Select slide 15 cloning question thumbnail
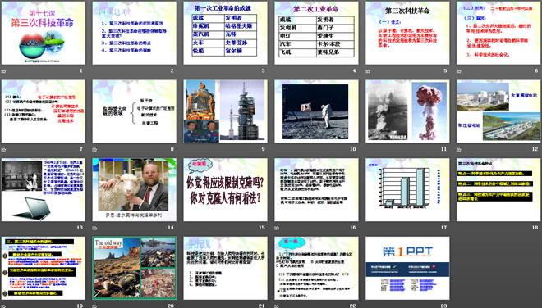The image size is (542, 308). (x=225, y=190)
